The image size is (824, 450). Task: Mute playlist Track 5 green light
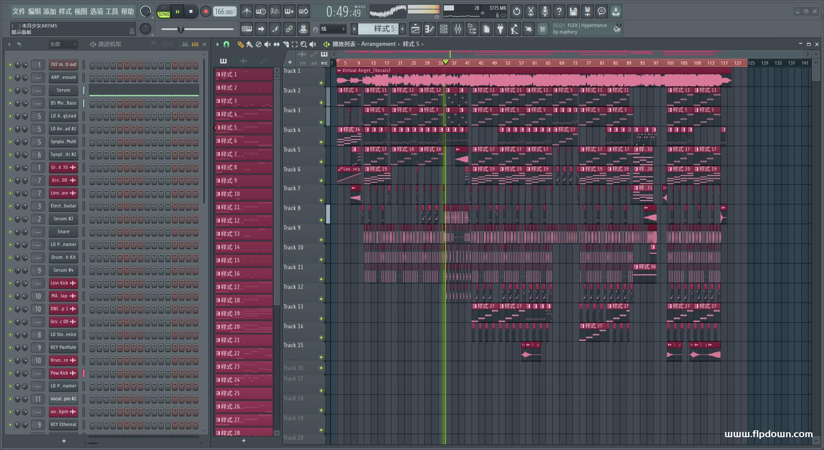click(x=321, y=162)
